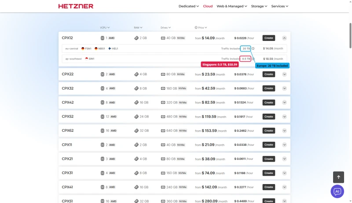Open the Dedicated menu
This screenshot has width=352, height=203.
[189, 6]
